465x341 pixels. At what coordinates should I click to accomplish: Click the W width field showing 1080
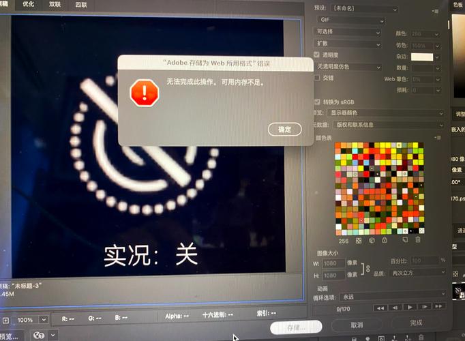333,263
